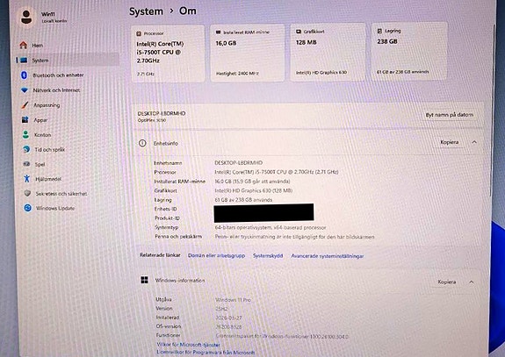Click the Spel gamepad icon
Screen dimensions: 505x357
[x=26, y=164]
